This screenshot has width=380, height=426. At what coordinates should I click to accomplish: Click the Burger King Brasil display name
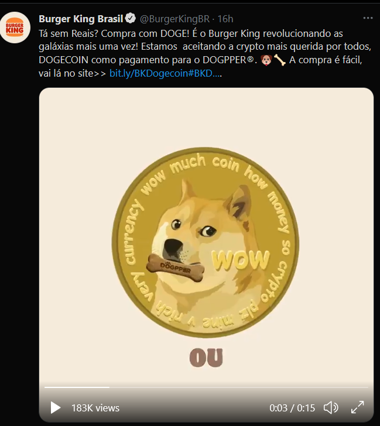[x=81, y=19]
